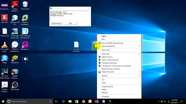Choose Add to "mdb access.rar"
This screenshot has width=186, height=104.
pos(119,60)
